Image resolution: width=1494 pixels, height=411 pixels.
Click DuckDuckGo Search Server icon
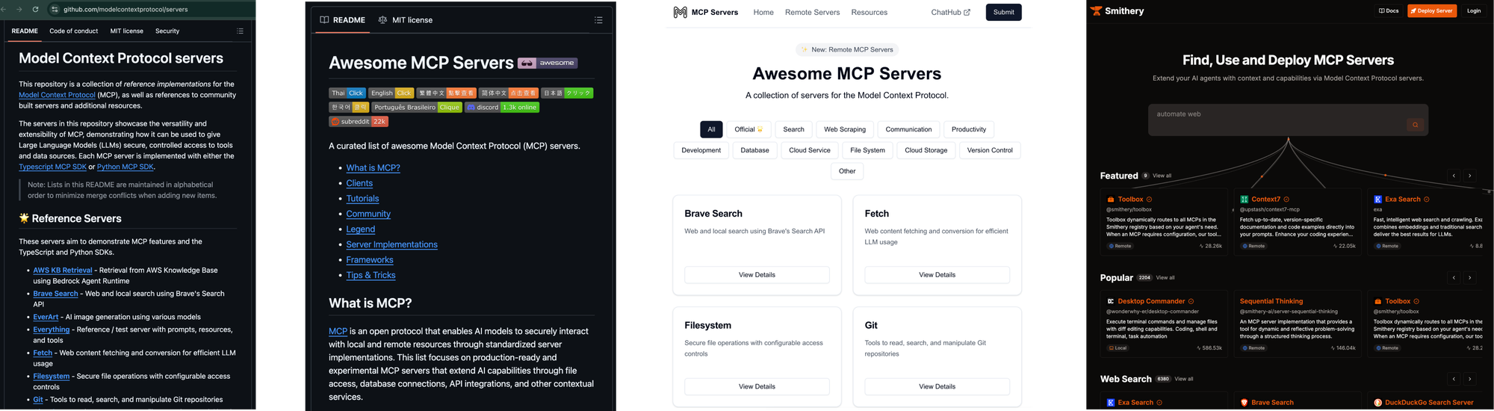(1377, 403)
